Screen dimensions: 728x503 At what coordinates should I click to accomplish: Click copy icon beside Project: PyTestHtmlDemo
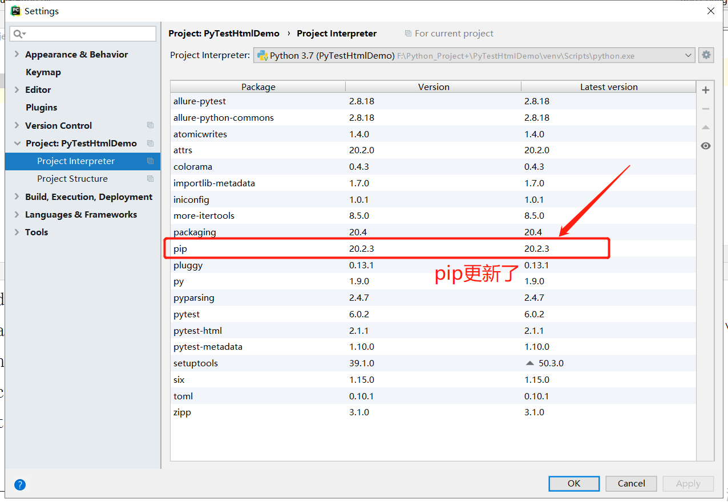click(x=150, y=143)
